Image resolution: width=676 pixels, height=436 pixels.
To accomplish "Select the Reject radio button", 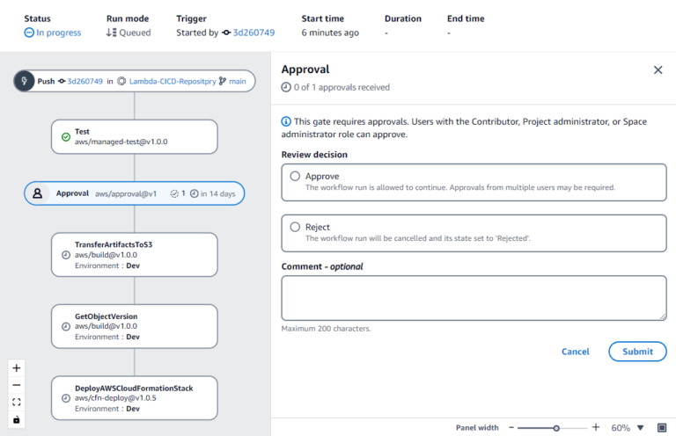I will pyautogui.click(x=295, y=227).
